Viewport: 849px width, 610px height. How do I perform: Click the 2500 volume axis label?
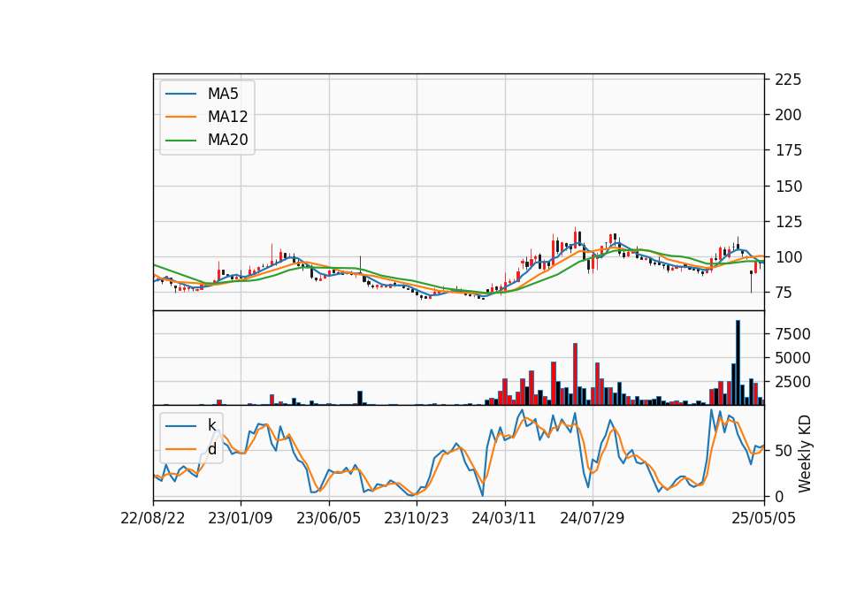click(792, 382)
